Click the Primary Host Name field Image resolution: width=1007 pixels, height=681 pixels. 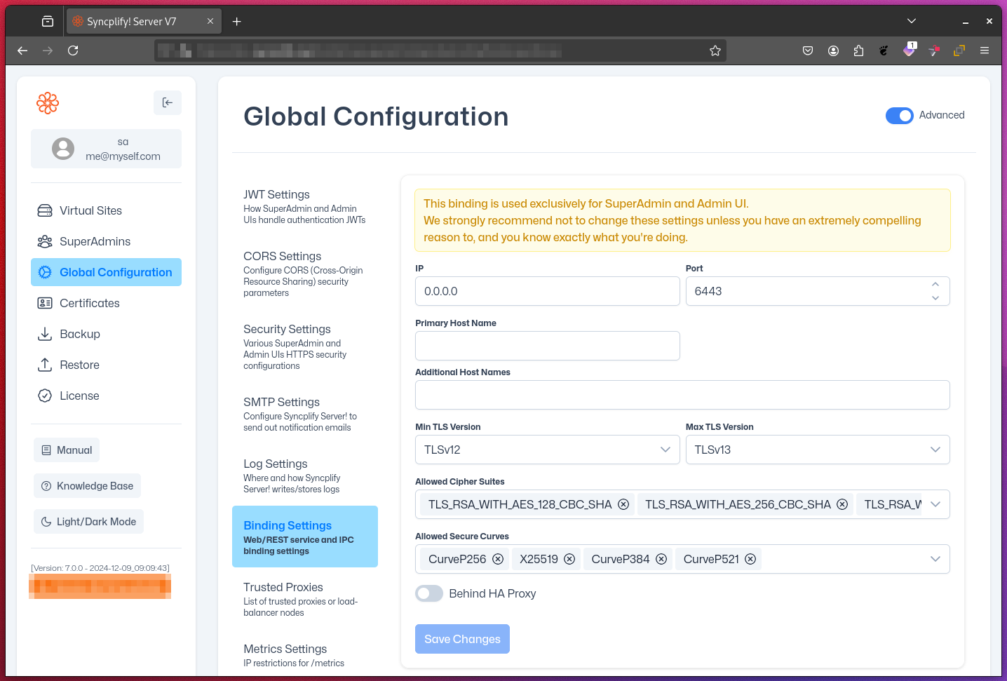coord(547,346)
